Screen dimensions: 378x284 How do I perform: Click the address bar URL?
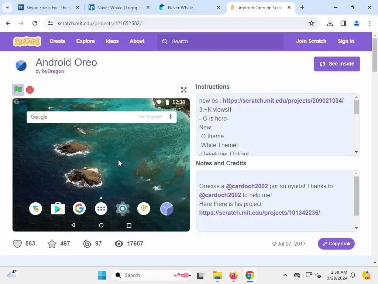[100, 23]
